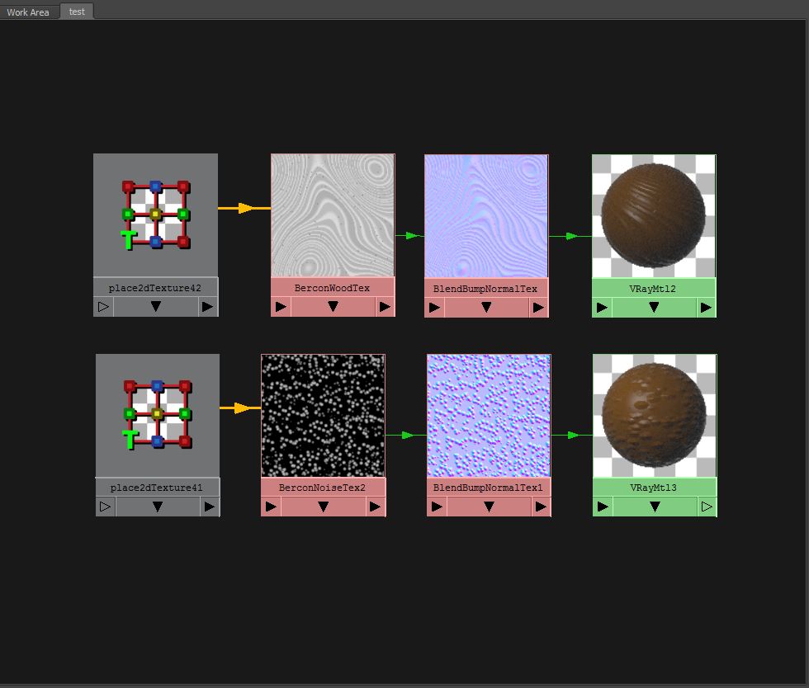
Task: Click the place2dTexture42 node label
Action: (x=155, y=288)
